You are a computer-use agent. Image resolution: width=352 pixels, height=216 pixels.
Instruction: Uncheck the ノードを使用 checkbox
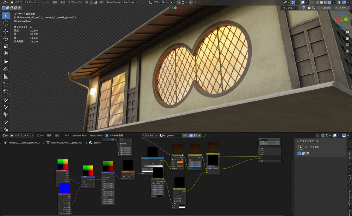coord(107,135)
